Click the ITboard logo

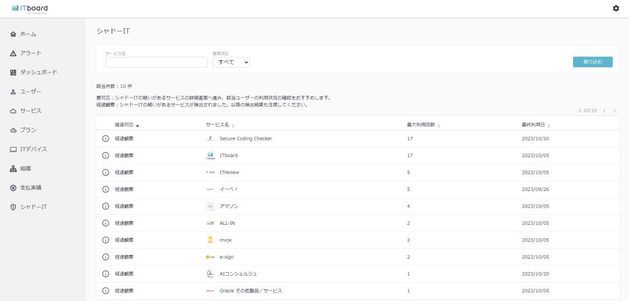coord(29,8)
